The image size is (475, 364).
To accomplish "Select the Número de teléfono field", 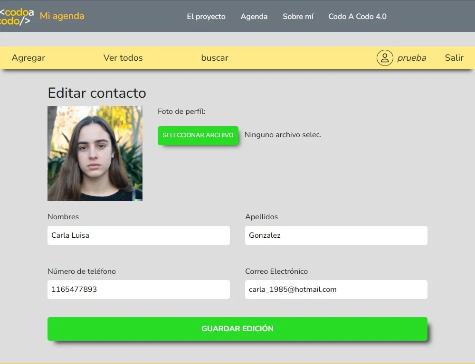I will 139,289.
